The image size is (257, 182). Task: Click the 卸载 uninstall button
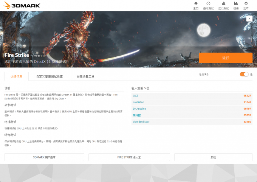213,157
